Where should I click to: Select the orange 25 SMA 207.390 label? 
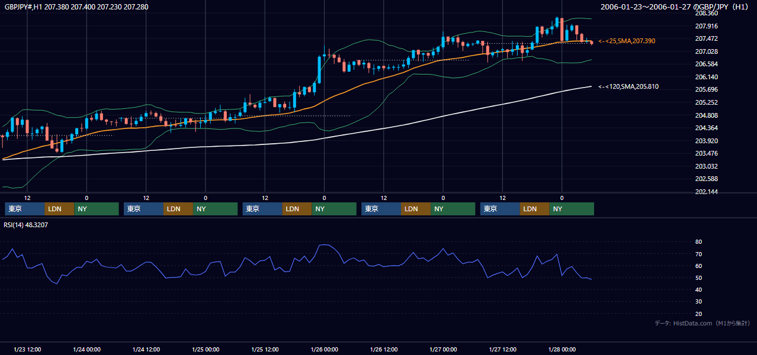click(627, 41)
